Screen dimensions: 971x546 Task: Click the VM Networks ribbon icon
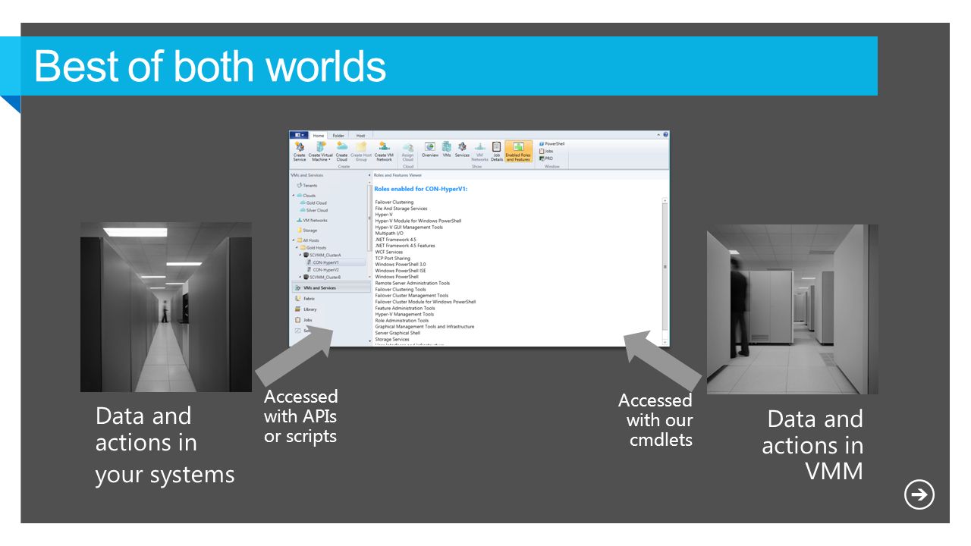479,151
